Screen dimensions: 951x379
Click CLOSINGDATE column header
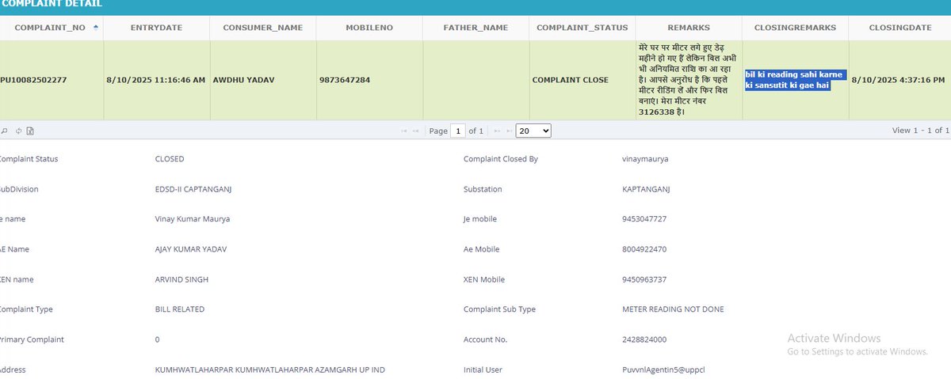(899, 28)
